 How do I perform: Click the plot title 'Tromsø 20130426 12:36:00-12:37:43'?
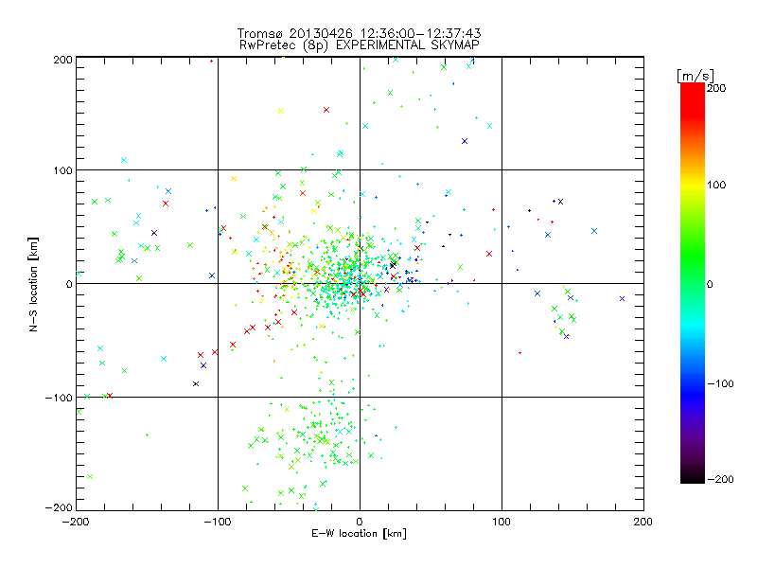(x=359, y=33)
